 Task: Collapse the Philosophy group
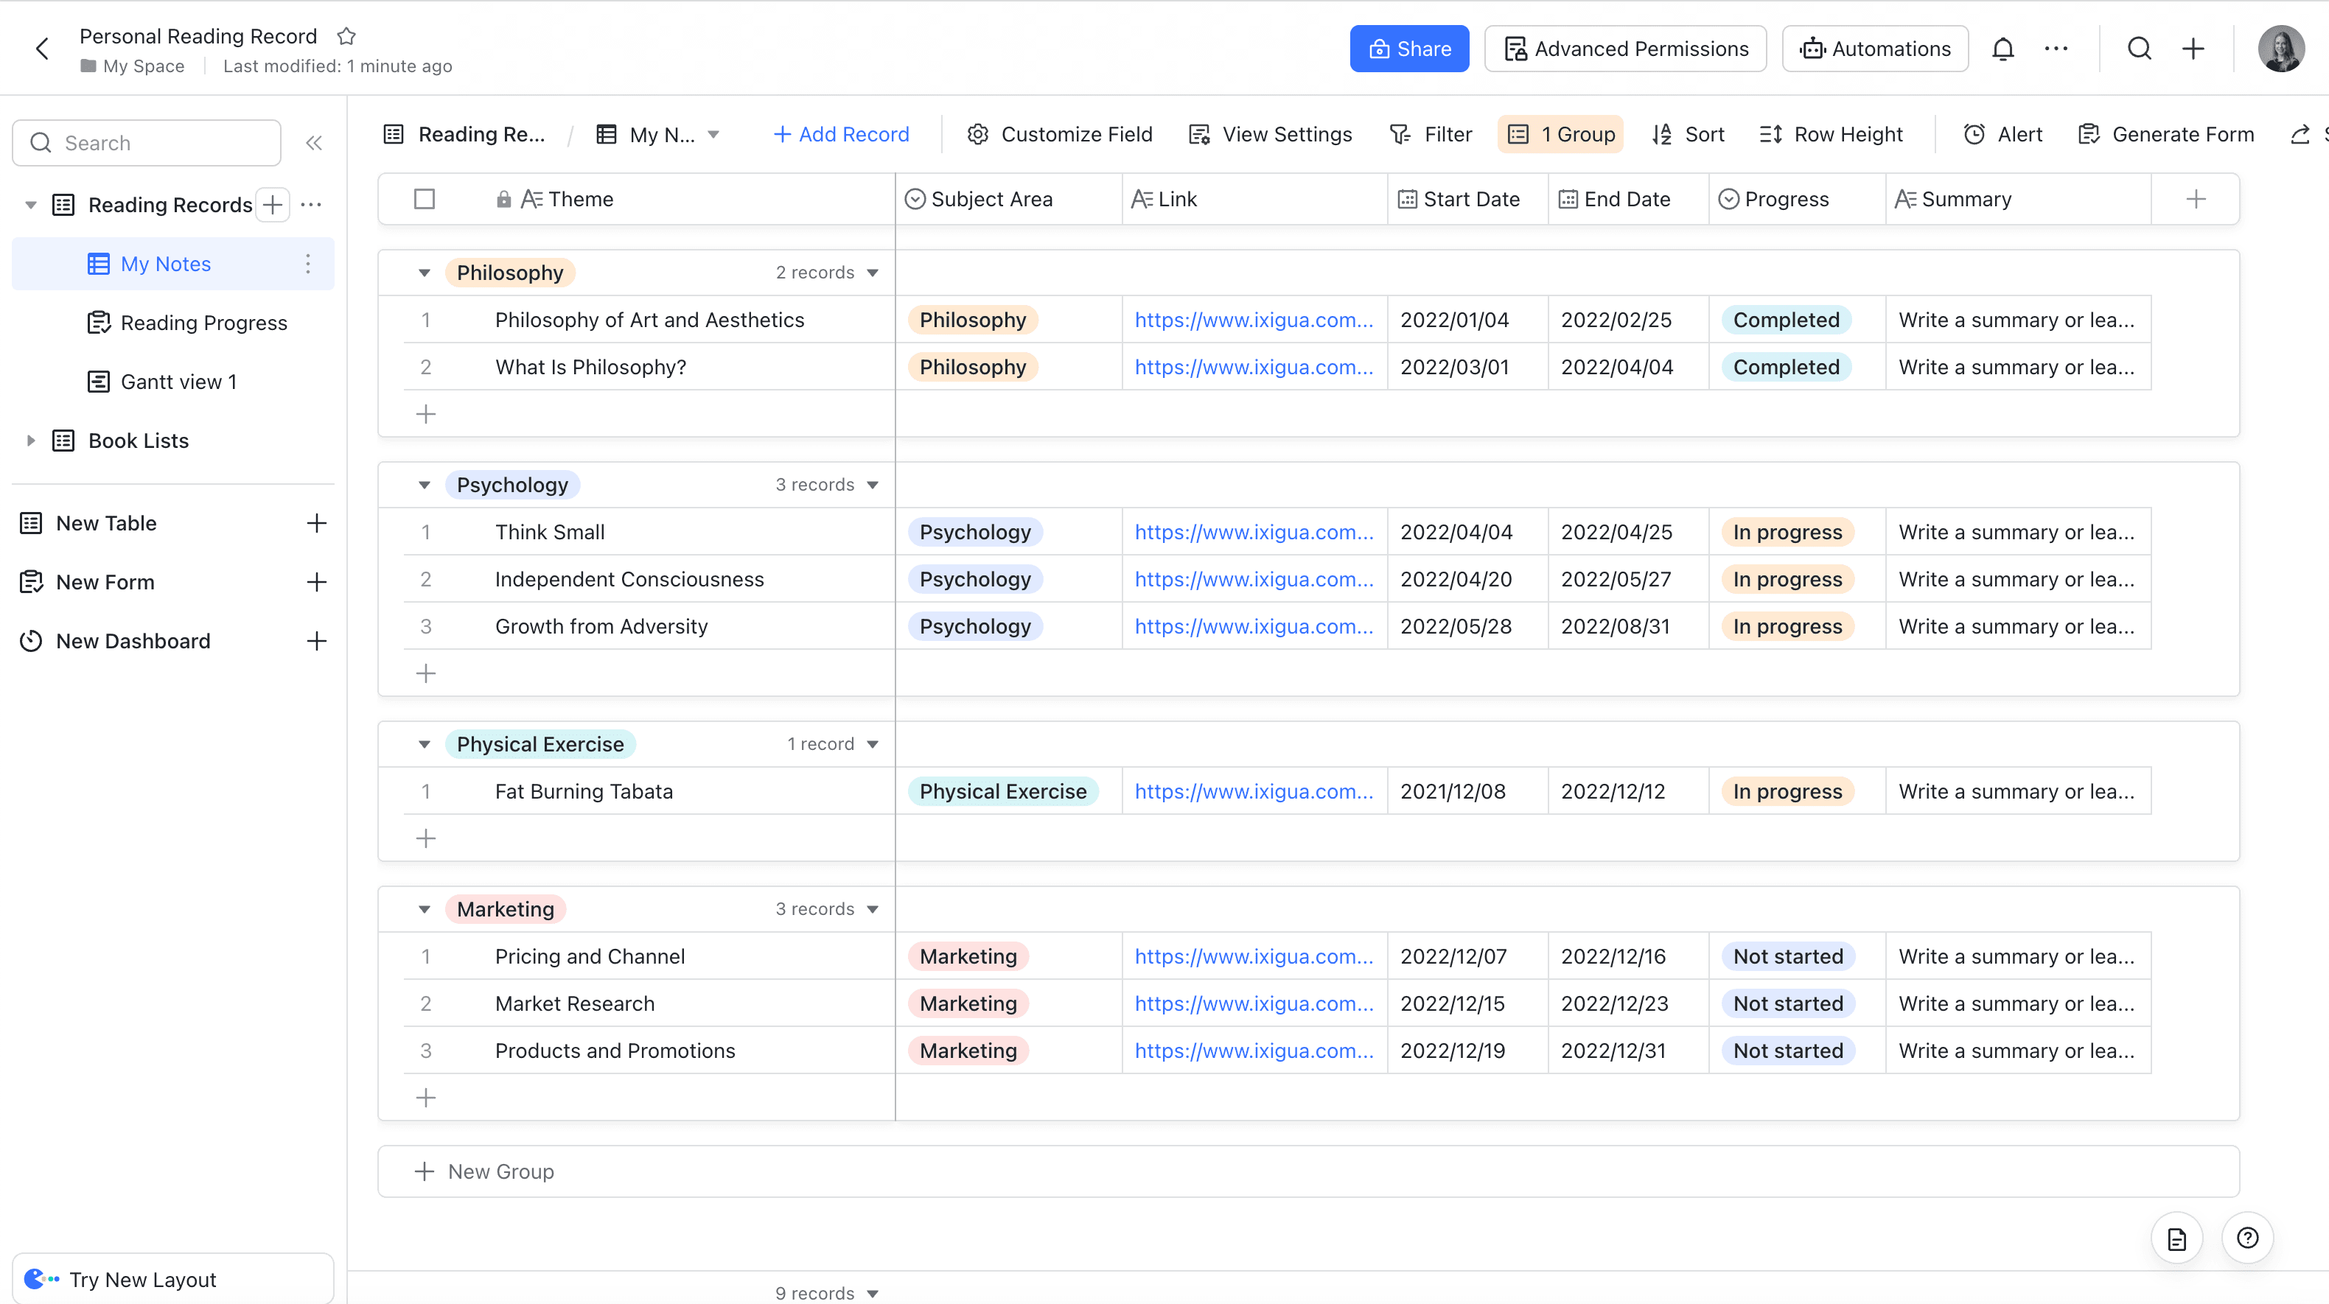[x=424, y=273]
